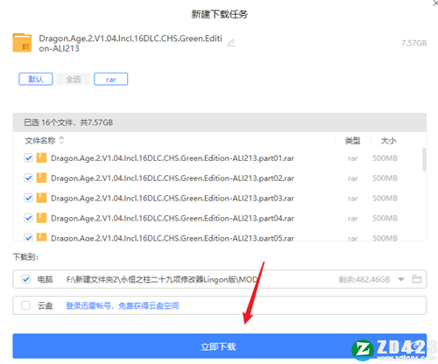The height and width of the screenshot is (364, 438).
Task: Select the part02.rar file name
Action: click(x=173, y=178)
